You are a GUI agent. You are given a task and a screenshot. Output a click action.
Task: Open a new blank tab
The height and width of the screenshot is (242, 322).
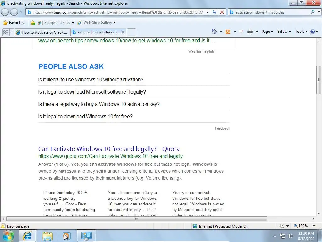[x=131, y=32]
